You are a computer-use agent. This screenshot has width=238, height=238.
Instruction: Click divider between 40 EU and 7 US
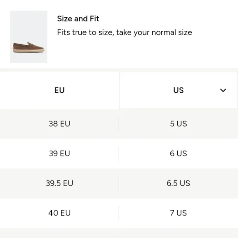point(119,213)
